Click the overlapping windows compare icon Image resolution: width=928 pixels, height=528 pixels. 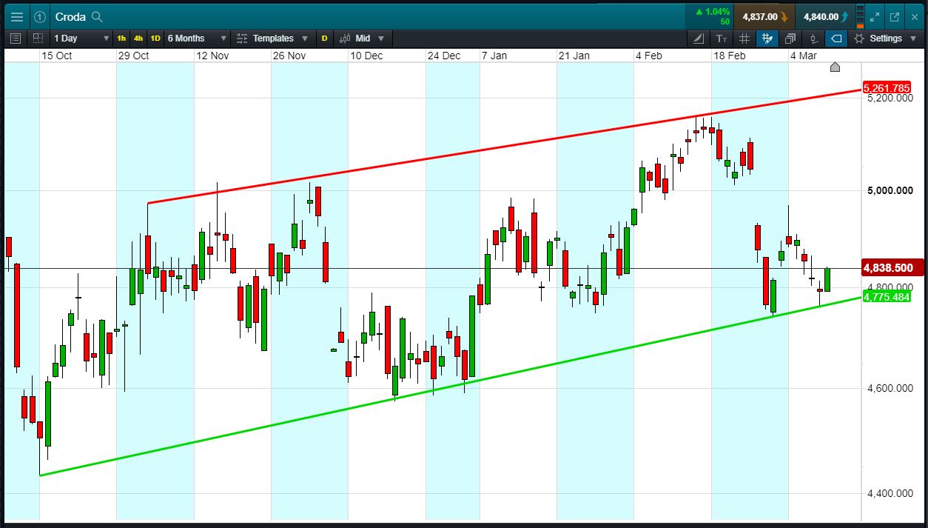tap(790, 39)
